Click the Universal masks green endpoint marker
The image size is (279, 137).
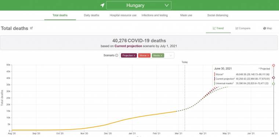[x=273, y=84]
